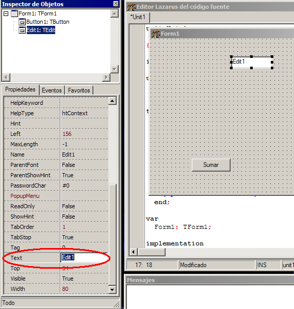Open the Propiedades tab
294x309 pixels.
coord(20,89)
